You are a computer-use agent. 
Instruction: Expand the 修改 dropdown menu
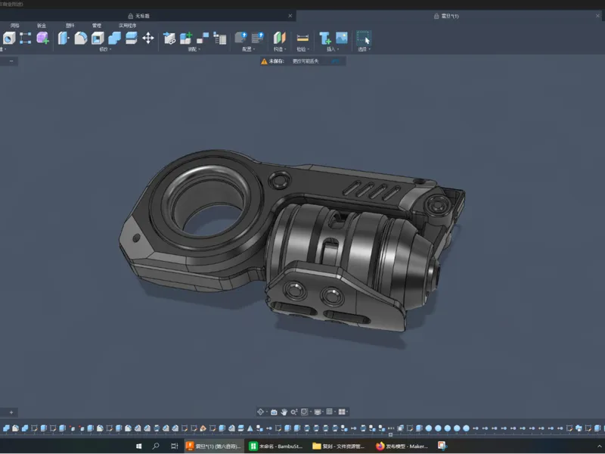pyautogui.click(x=105, y=49)
